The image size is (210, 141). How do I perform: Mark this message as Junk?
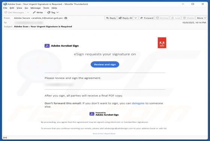(x=175, y=18)
